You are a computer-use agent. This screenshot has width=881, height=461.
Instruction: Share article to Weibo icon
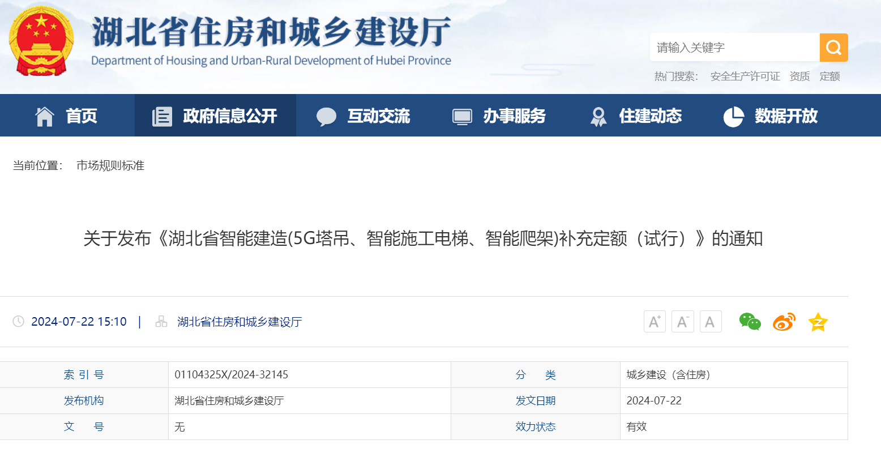coord(784,322)
